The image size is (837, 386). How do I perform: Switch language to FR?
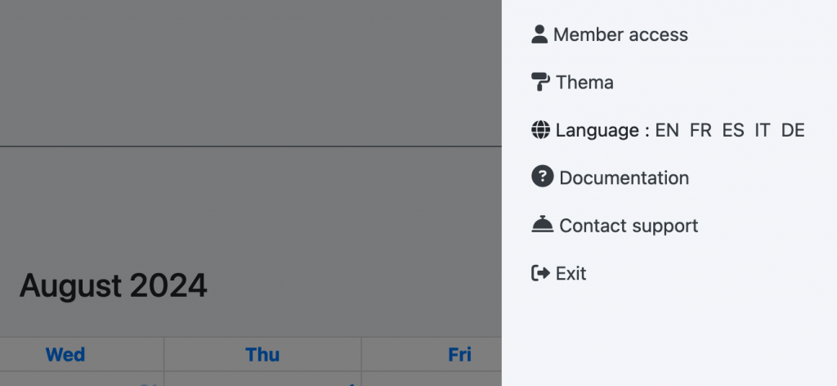[x=700, y=130]
